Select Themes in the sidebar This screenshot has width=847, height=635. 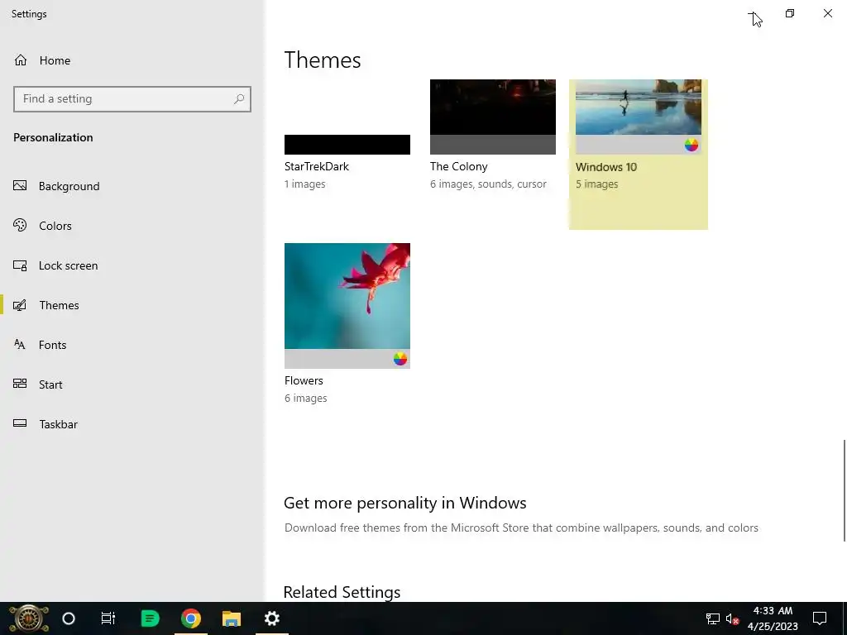click(x=59, y=305)
